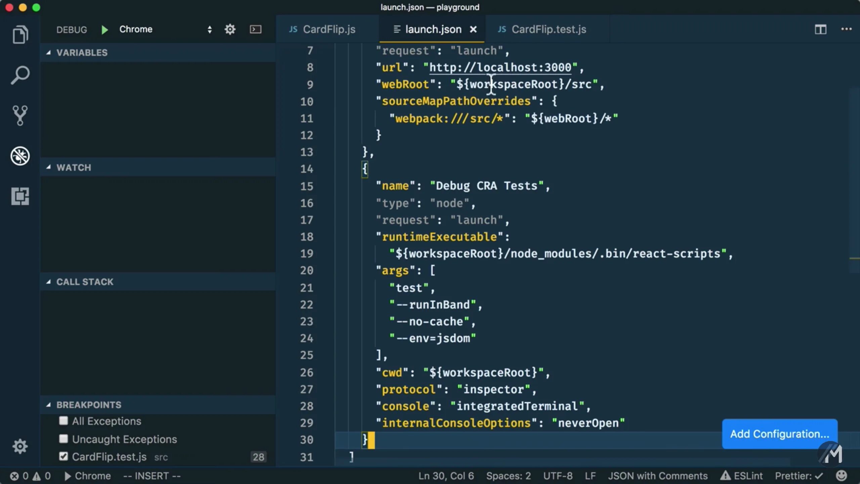Open Manage settings gear at bottom left
The image size is (860, 484).
(20, 446)
